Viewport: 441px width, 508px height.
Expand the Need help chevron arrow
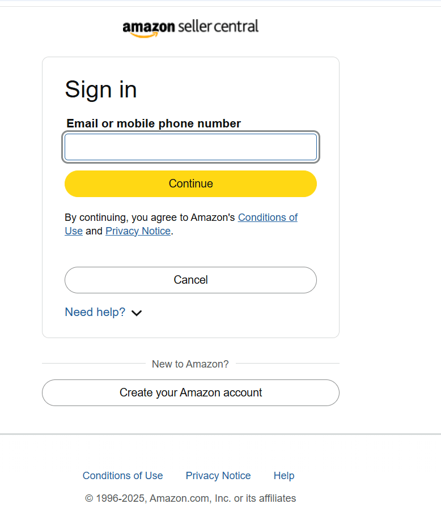pos(137,313)
